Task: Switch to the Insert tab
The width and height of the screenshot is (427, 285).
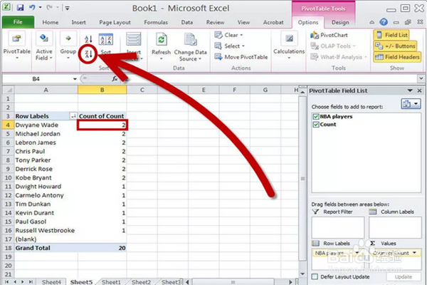Action: pos(79,22)
